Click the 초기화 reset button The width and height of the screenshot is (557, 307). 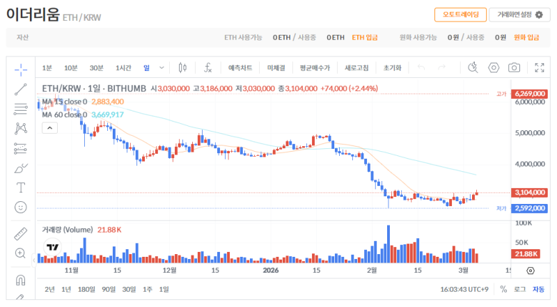pyautogui.click(x=392, y=68)
